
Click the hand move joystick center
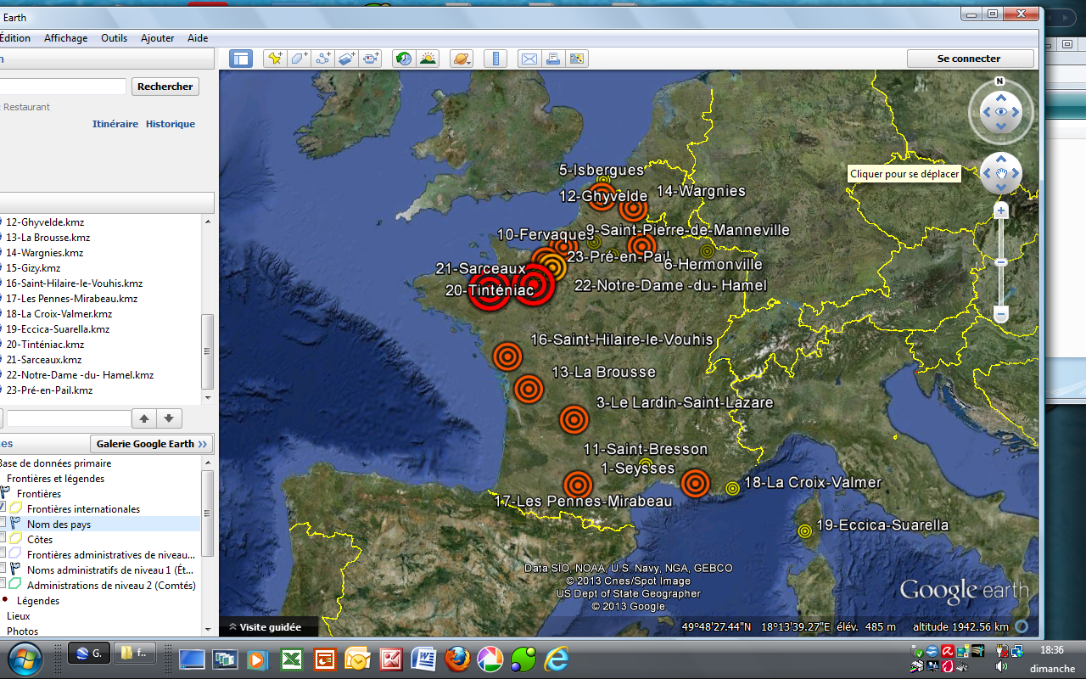(x=1001, y=174)
